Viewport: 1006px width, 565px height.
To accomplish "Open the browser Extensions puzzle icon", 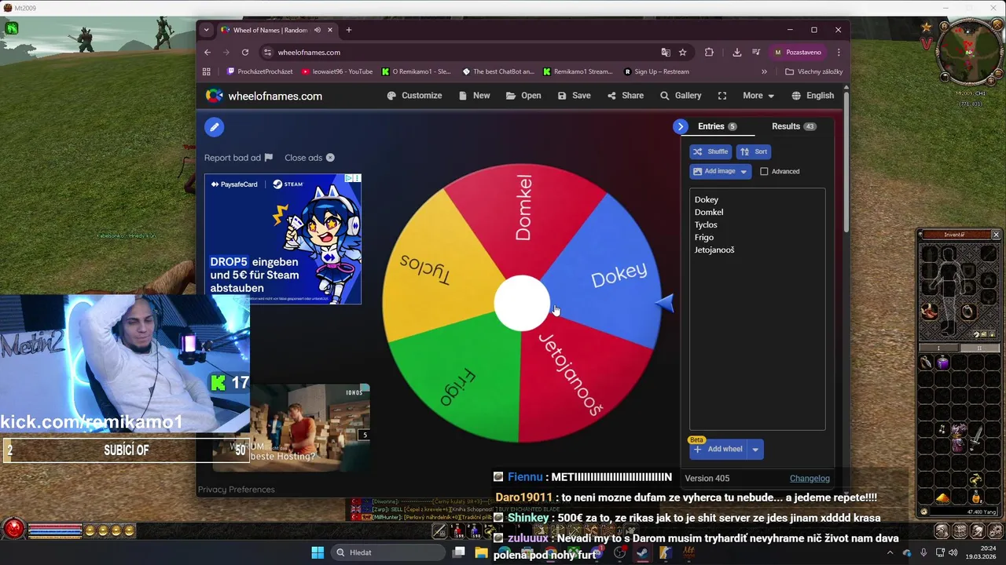I will 709,53.
